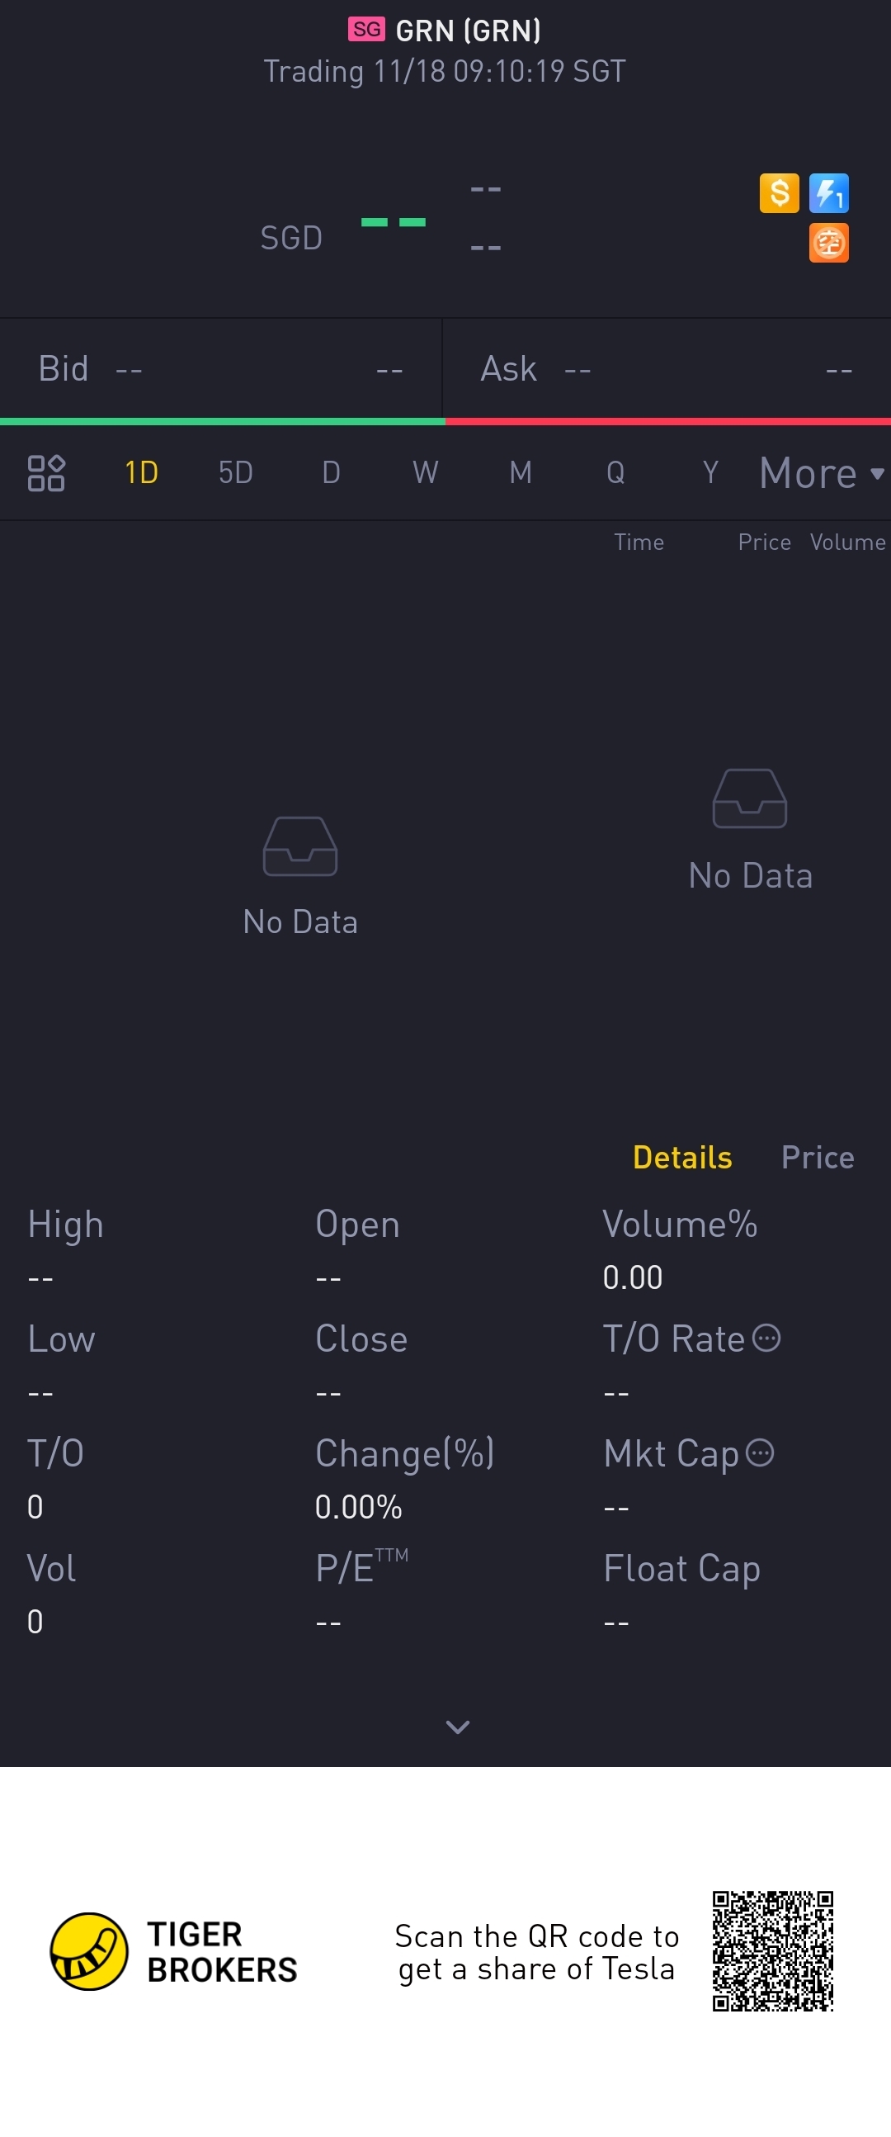Switch details panel to Price view
This screenshot has height=2137, width=891.
point(818,1157)
